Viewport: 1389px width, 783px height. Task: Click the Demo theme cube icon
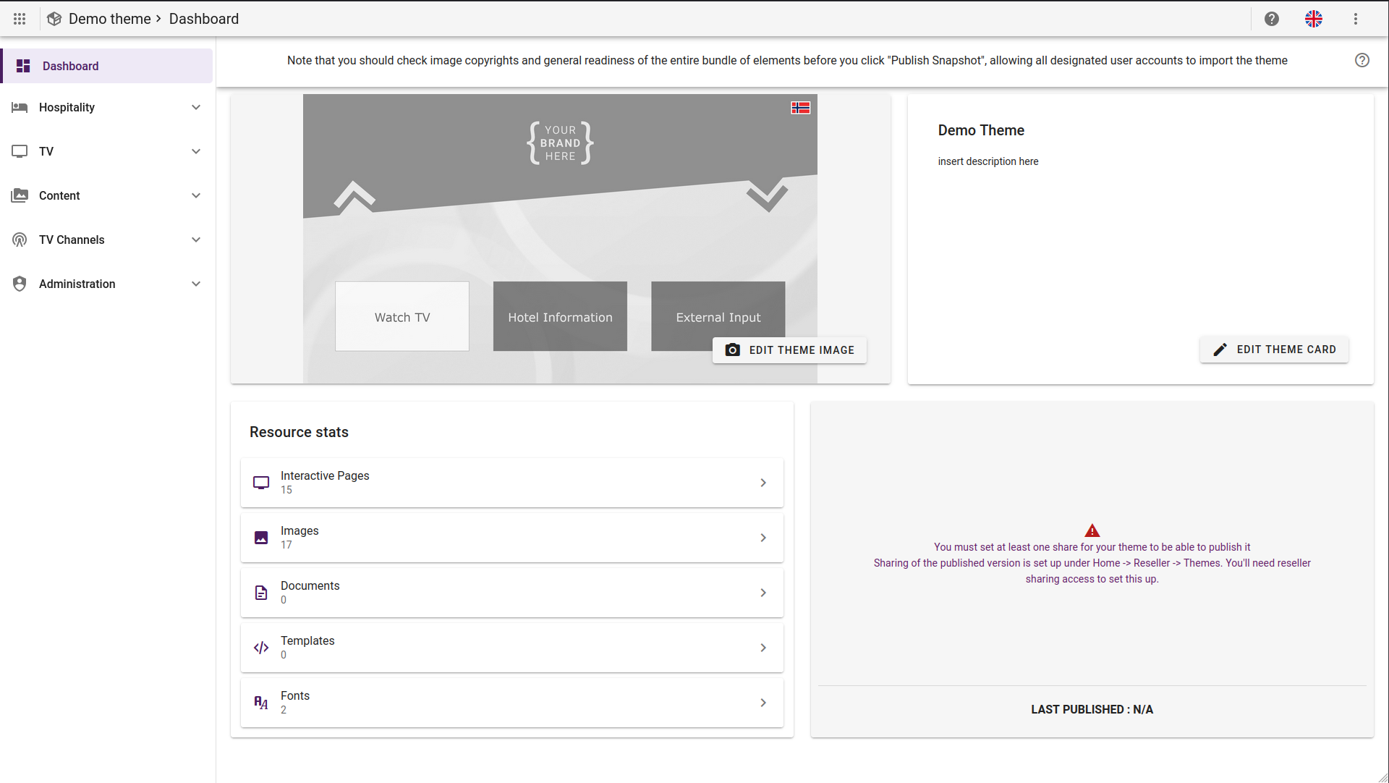[54, 19]
